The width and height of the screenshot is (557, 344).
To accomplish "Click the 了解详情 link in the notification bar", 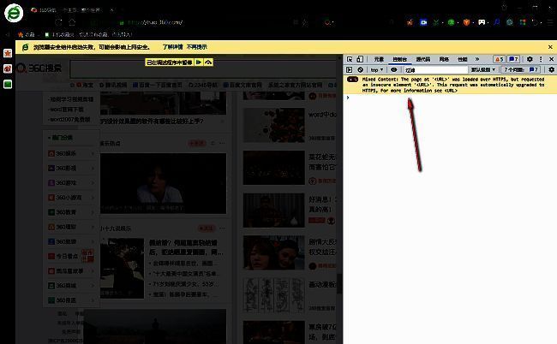I will 172,47.
